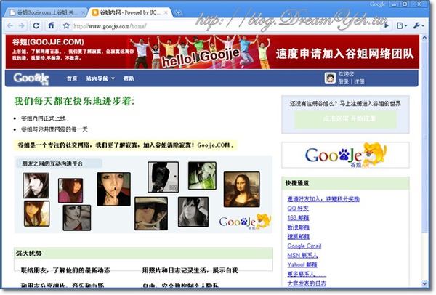This screenshot has width=436, height=295.
Task: Click the green 点击这里 开始注册 button
Action: (346, 120)
